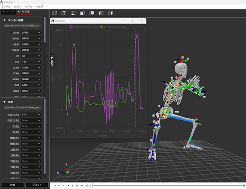Select the wireframe perspective cube view icon
246x189 pixels.
coord(54,13)
